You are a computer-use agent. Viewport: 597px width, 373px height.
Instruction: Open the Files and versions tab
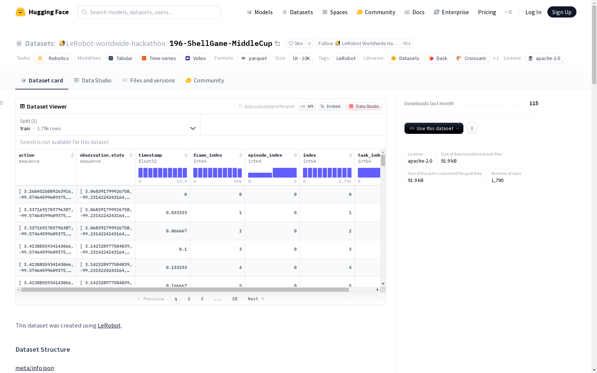[x=149, y=81]
